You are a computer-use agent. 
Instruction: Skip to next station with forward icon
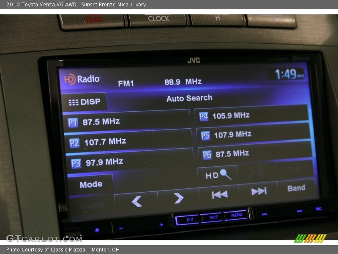tap(259, 191)
